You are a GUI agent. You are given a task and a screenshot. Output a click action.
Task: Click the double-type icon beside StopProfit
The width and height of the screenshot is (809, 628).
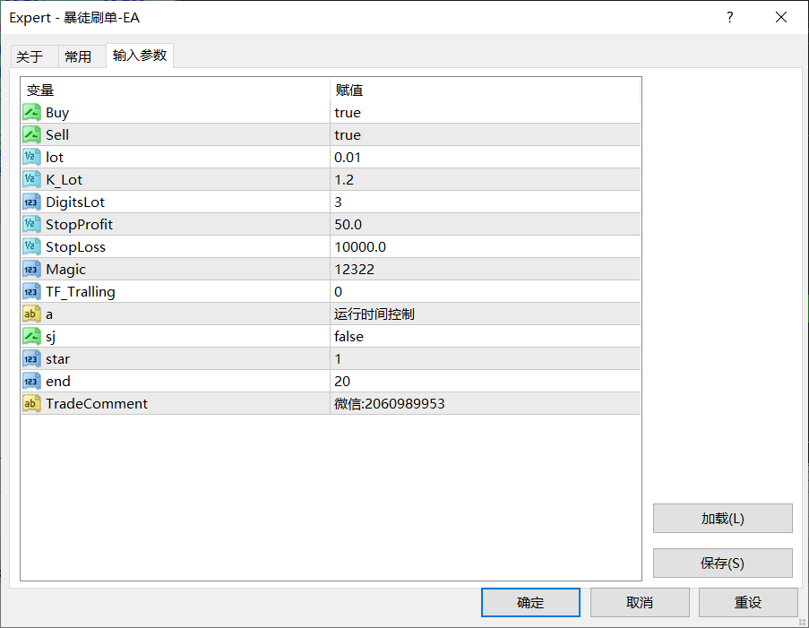31,224
